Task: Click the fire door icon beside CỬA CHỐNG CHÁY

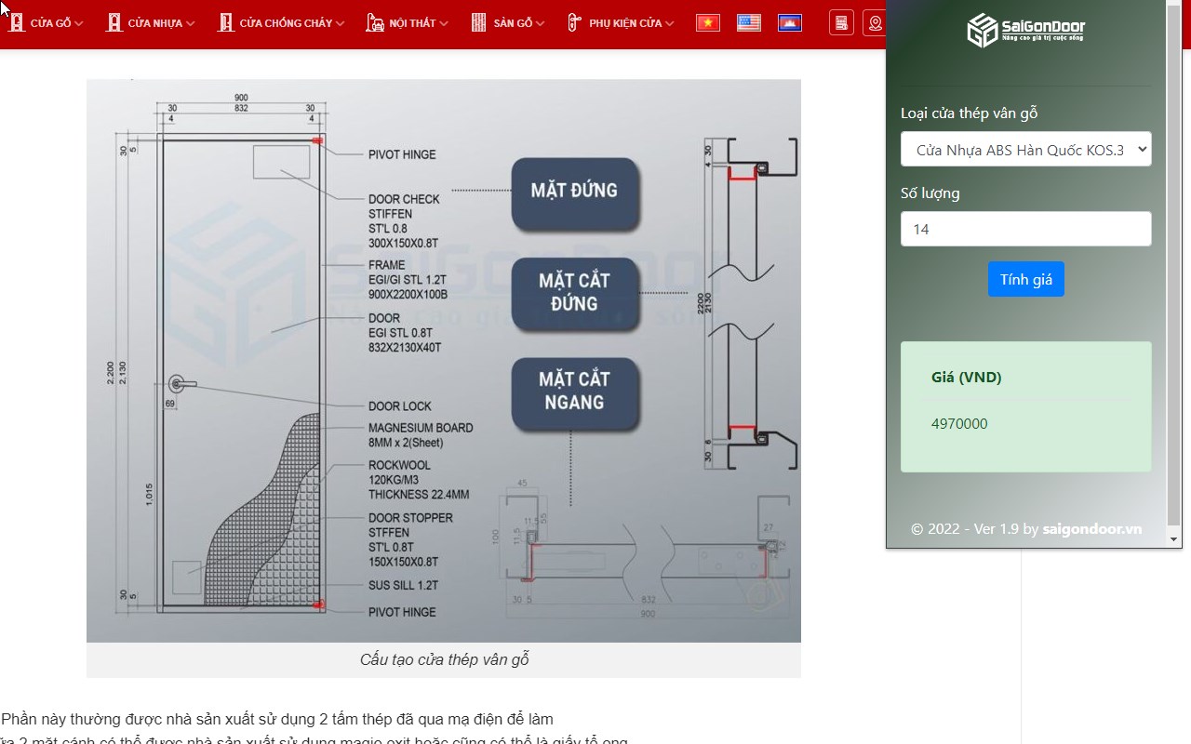Action: pos(226,23)
